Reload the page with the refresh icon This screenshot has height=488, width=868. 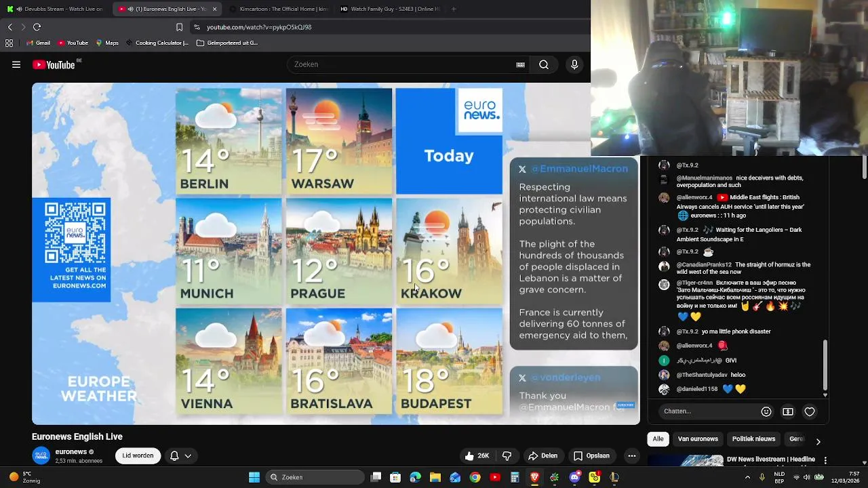pyautogui.click(x=37, y=27)
